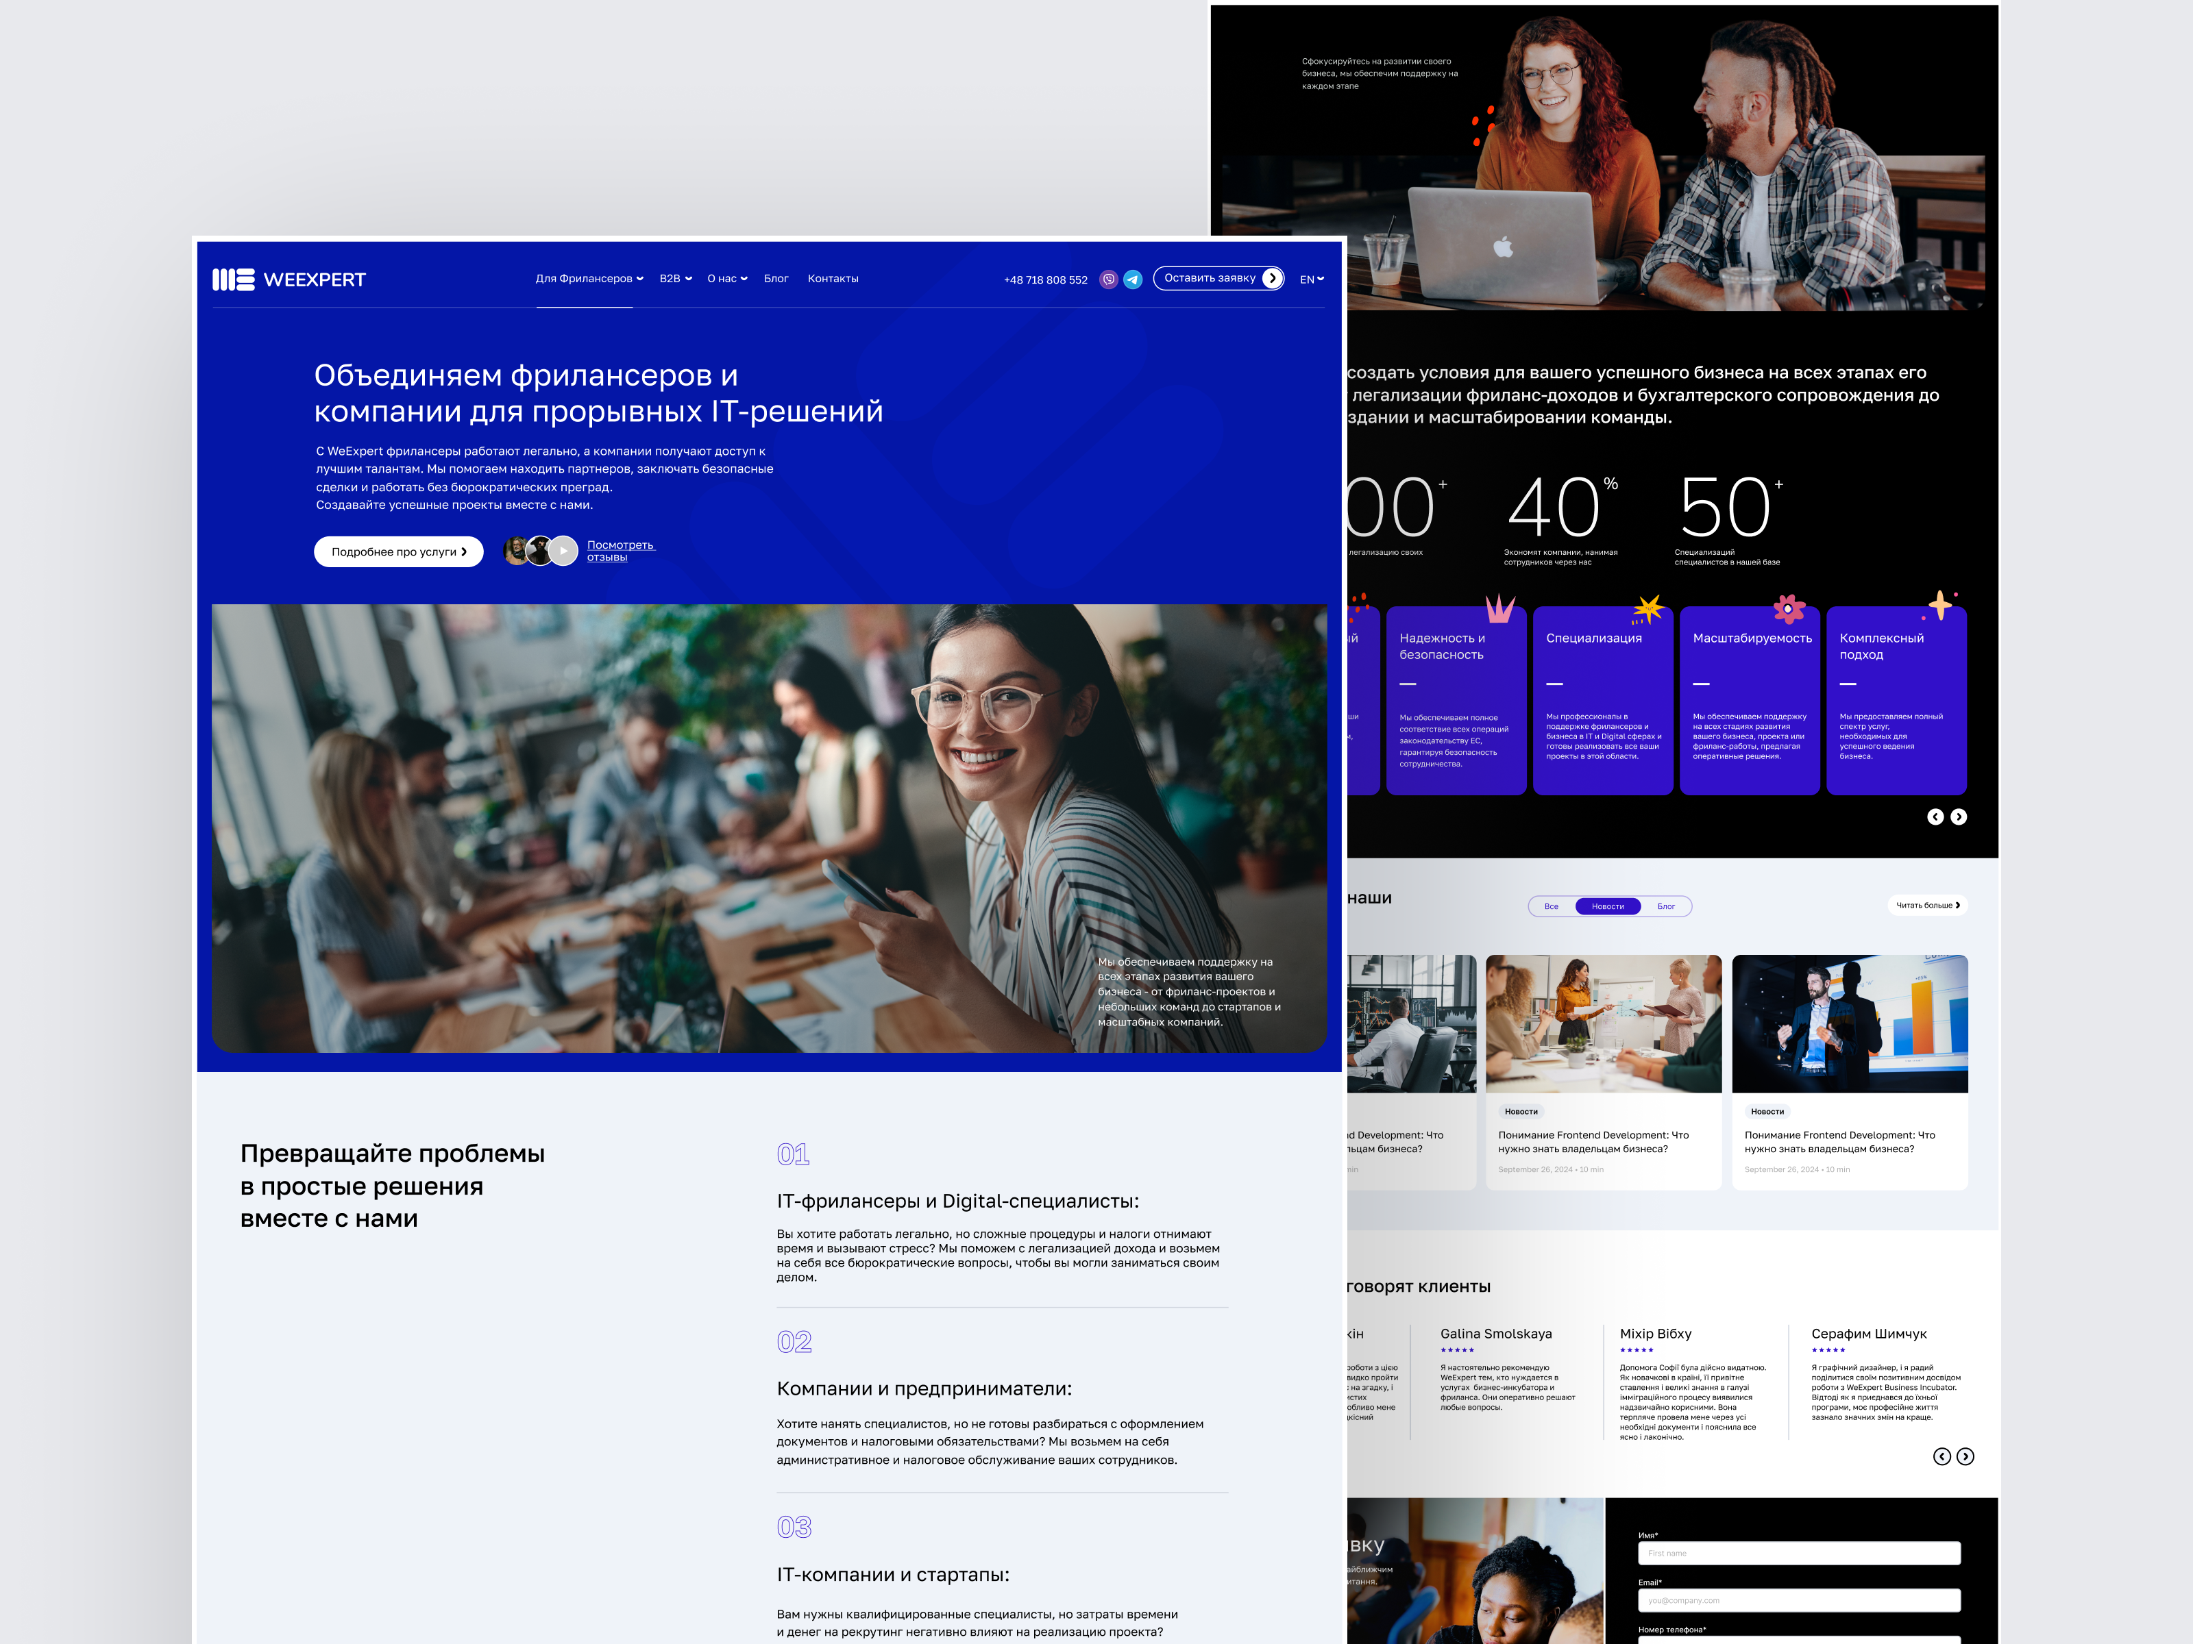Click the hero photo of smiling woman with glasses
Screen dimensions: 2193x1644
770,828
